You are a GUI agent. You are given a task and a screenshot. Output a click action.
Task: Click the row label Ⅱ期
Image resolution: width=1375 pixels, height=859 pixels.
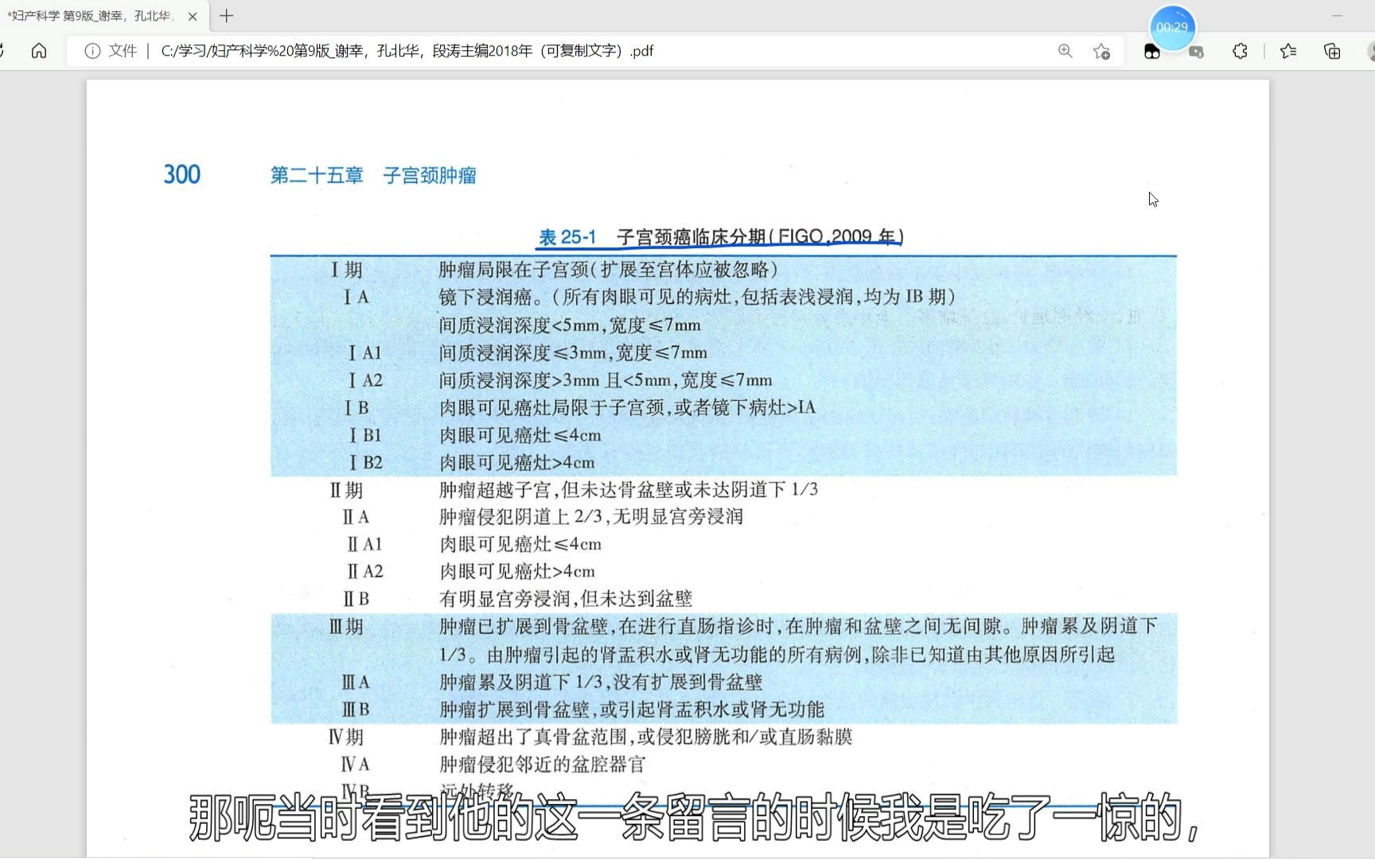tap(346, 490)
